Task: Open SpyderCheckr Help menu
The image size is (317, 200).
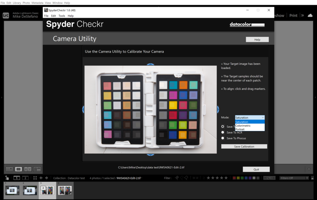Action: [71, 16]
